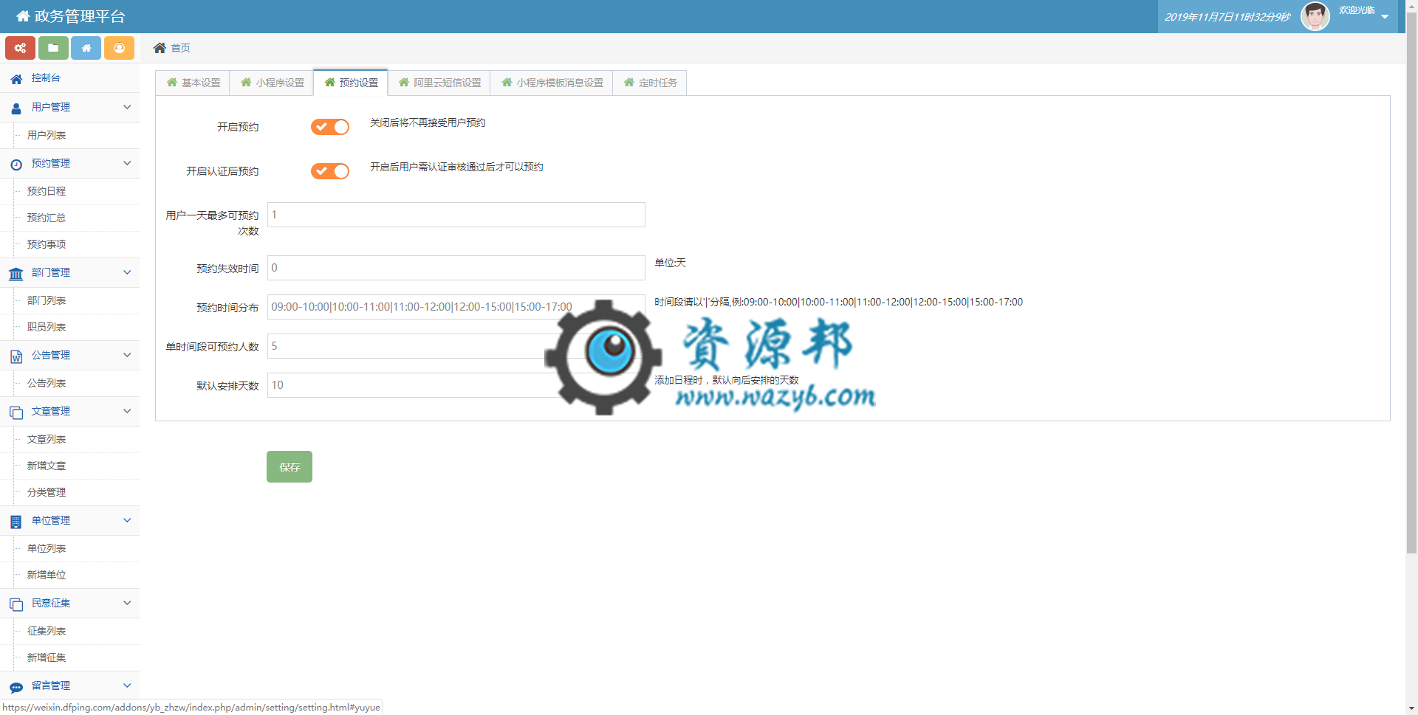Screen dimensions: 1418x715
Task: Open 公告列表 in the sidebar
Action: 47,383
